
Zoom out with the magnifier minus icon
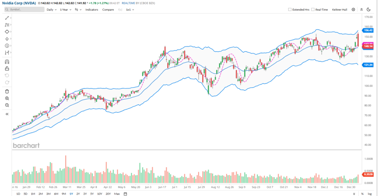[x=7, y=105]
